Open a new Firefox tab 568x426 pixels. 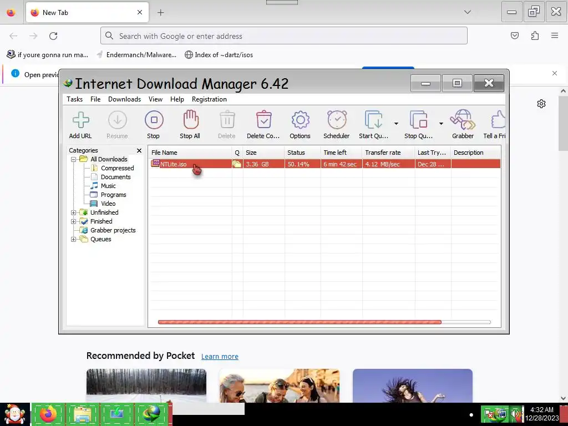160,13
